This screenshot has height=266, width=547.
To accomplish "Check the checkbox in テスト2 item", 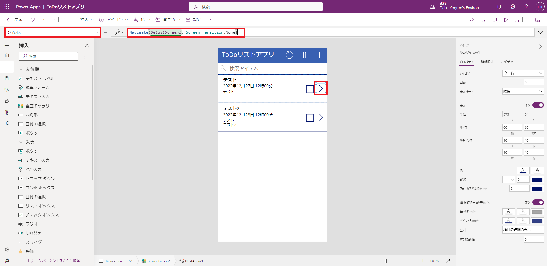I will [310, 118].
